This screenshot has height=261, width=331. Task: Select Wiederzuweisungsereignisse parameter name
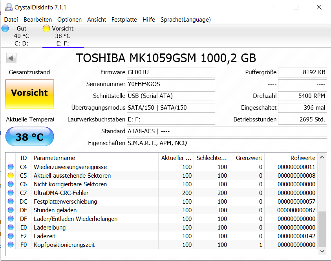pyautogui.click(x=70, y=167)
